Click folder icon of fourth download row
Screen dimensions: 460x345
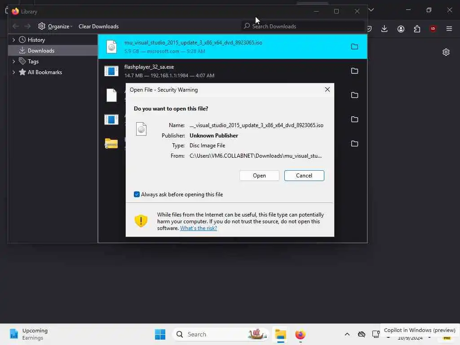click(354, 119)
